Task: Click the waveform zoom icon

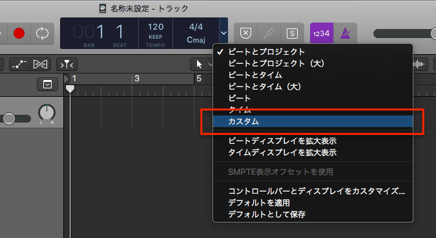Action: tap(419, 64)
